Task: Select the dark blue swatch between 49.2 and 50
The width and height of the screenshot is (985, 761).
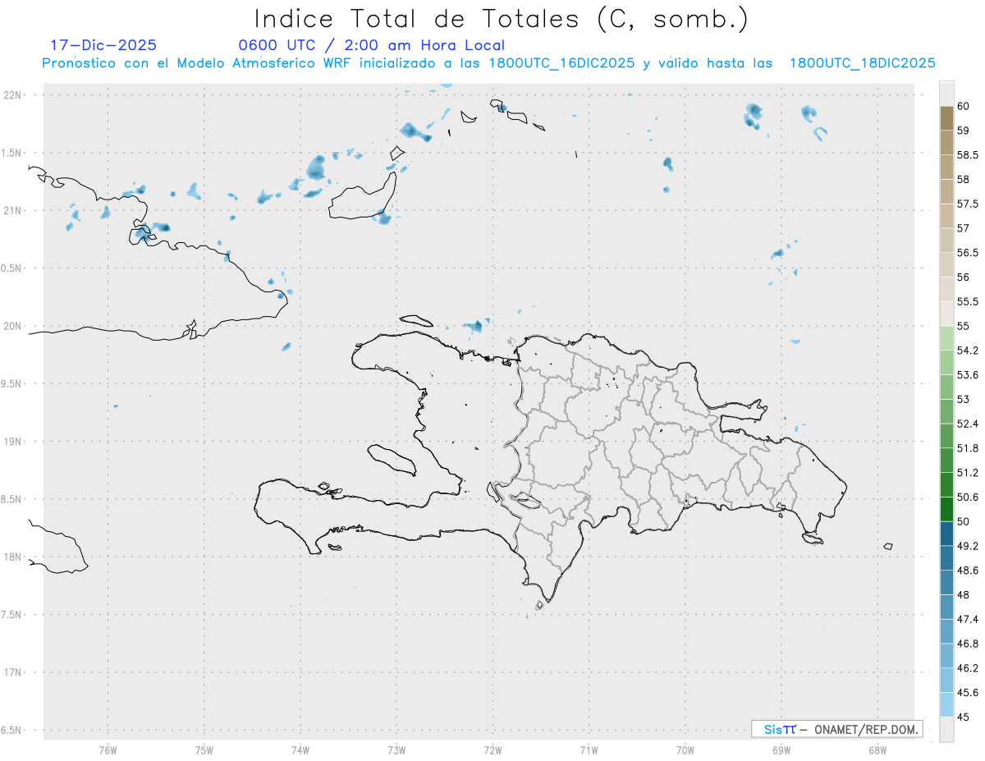Action: [946, 534]
